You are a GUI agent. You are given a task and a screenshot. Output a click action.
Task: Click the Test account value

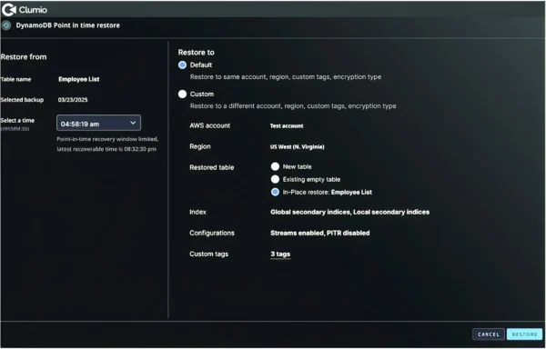click(x=287, y=125)
